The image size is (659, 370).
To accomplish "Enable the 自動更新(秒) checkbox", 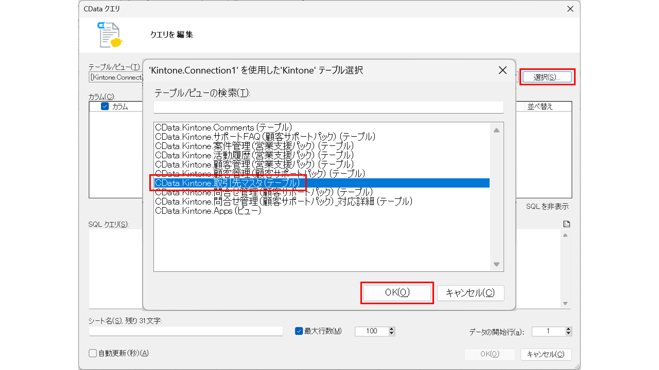I will [x=93, y=353].
